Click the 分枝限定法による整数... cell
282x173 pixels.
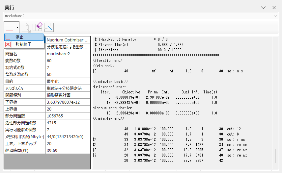pos(68,47)
